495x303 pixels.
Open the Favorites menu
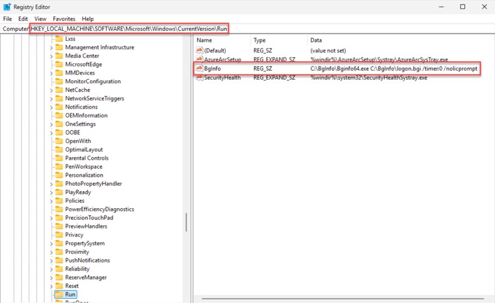[x=64, y=19]
